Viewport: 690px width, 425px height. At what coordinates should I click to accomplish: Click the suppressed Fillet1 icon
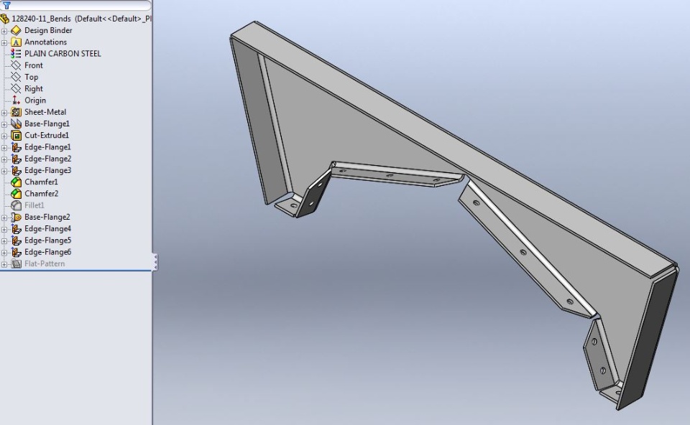[x=16, y=205]
